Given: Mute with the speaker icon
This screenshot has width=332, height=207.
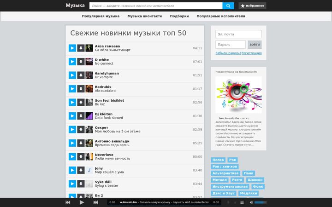Looking at the screenshot, I should click(x=251, y=202).
